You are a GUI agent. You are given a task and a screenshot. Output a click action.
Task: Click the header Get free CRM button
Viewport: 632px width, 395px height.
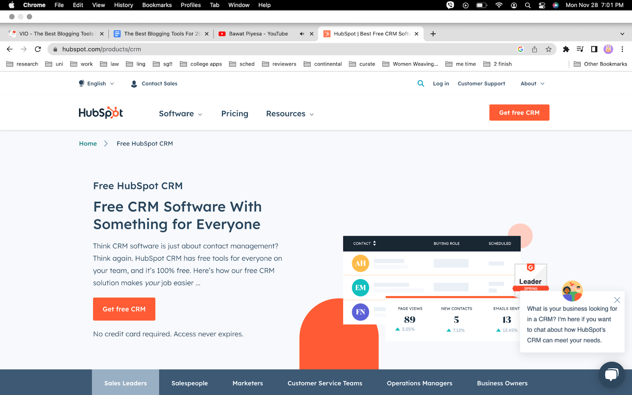click(x=519, y=113)
